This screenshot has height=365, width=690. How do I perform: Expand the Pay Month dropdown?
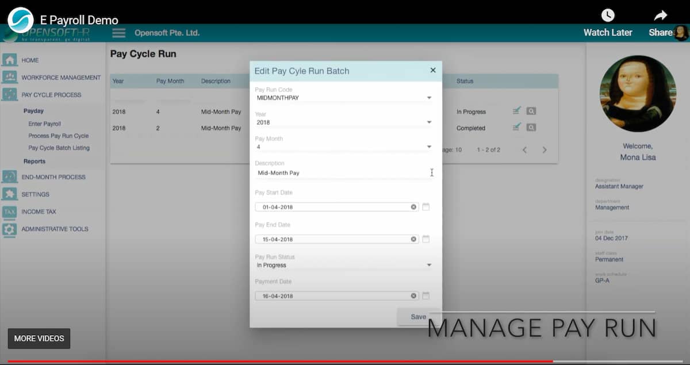(x=429, y=147)
